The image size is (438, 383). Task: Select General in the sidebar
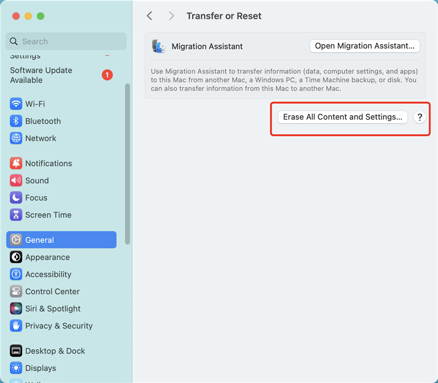[61, 239]
